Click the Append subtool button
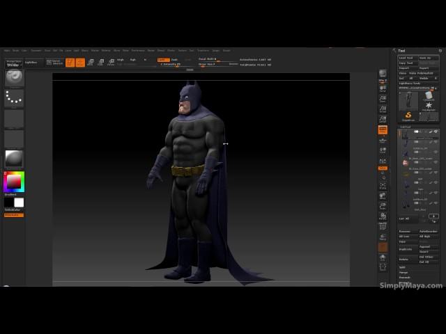The height and width of the screenshot is (334, 446). point(429,246)
